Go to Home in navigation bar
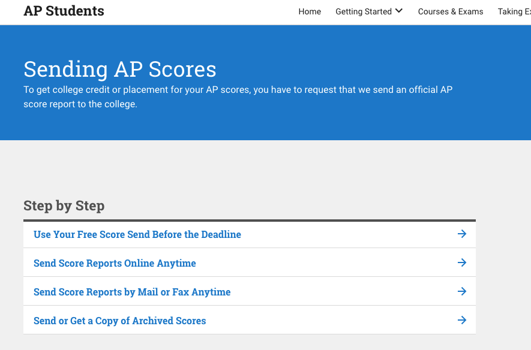Viewport: 531px width, 350px height. coord(310,11)
